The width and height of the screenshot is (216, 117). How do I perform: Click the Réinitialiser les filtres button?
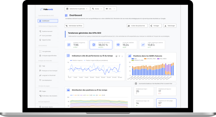74,26
